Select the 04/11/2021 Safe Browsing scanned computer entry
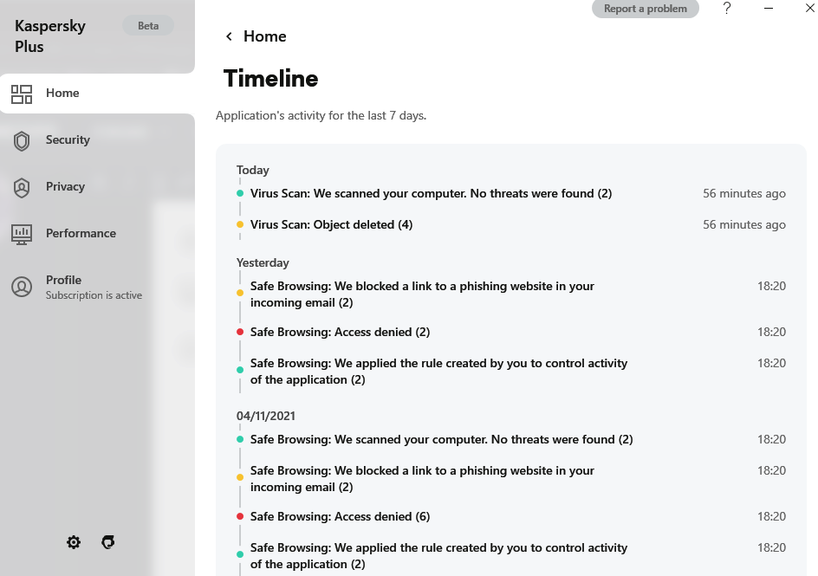This screenshot has height=576, width=818. click(x=441, y=439)
